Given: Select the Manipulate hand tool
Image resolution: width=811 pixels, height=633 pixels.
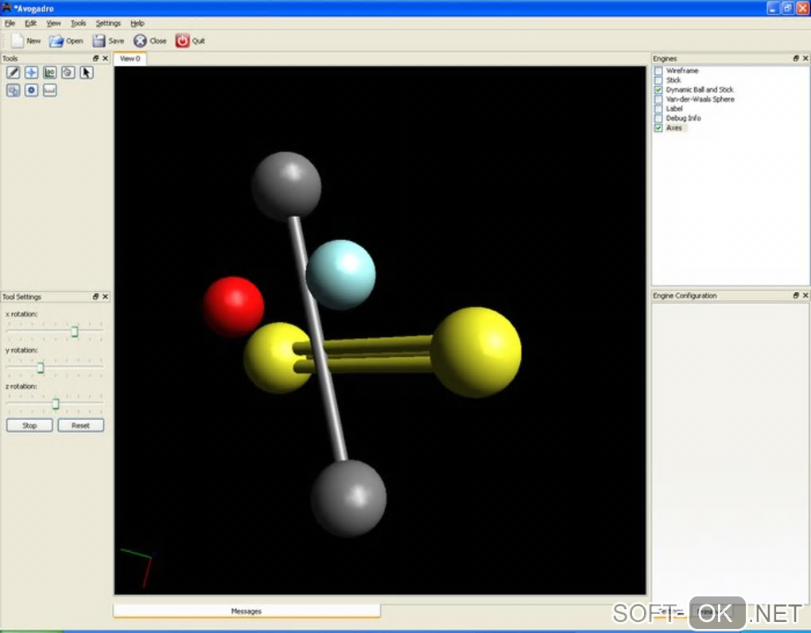Looking at the screenshot, I should coord(68,72).
